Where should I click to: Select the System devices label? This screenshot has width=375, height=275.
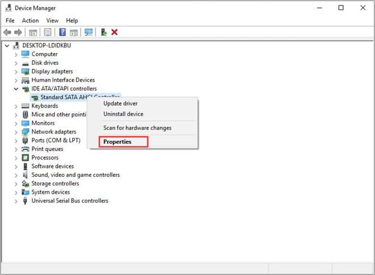coord(50,192)
